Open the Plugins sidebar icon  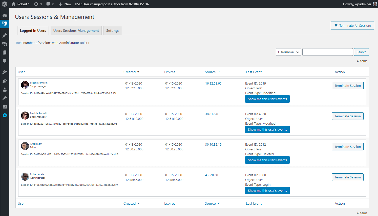[5, 81]
